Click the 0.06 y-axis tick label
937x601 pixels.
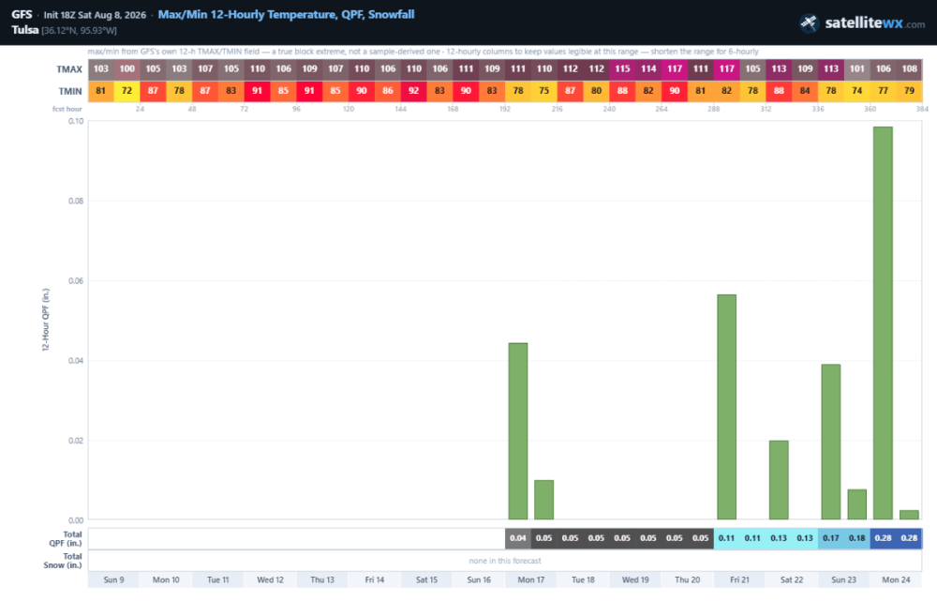(x=76, y=281)
